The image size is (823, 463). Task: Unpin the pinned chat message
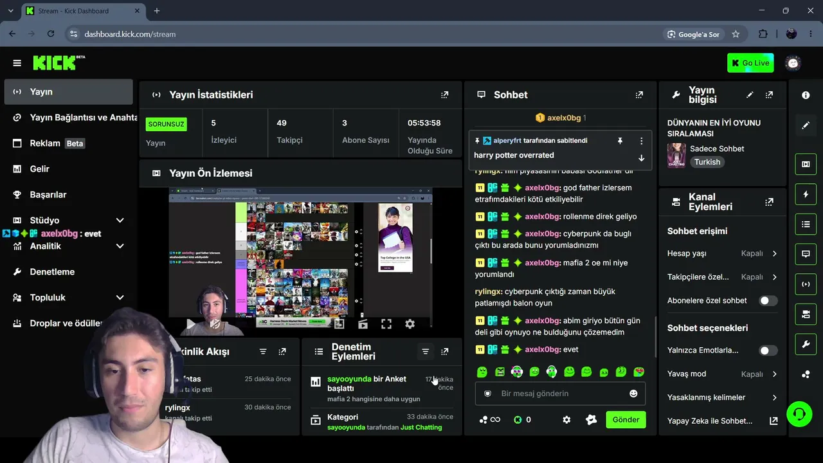620,141
